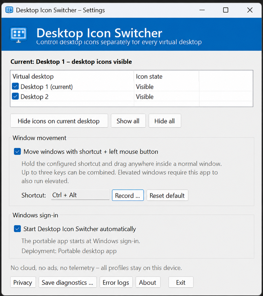Click the Desktop Icon Switcher header logo

click(18, 34)
